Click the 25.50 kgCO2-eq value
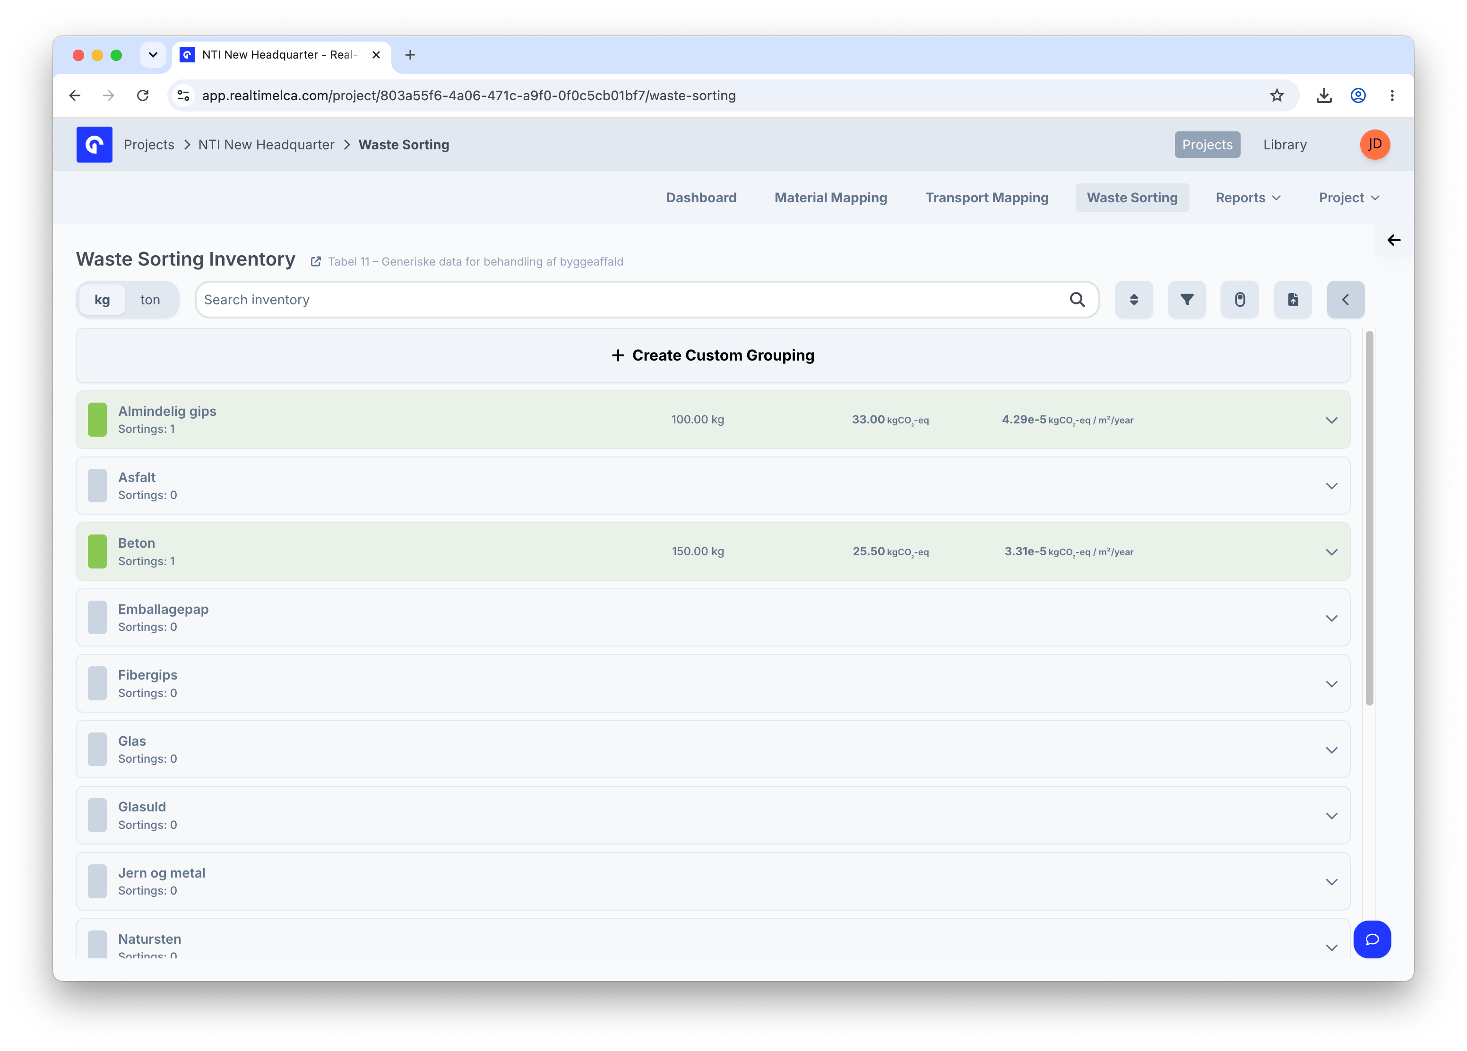This screenshot has width=1467, height=1051. pyautogui.click(x=890, y=551)
